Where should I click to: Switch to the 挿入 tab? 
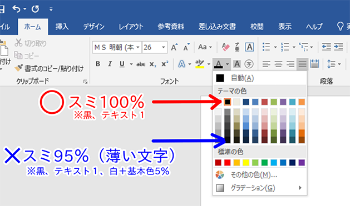[62, 27]
